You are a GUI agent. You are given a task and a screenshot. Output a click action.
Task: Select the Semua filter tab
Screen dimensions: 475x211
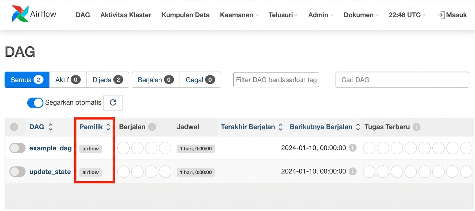tap(27, 80)
